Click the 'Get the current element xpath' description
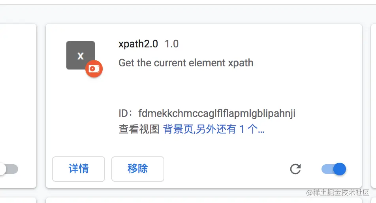Viewport: 376px width, 203px height. [x=186, y=63]
